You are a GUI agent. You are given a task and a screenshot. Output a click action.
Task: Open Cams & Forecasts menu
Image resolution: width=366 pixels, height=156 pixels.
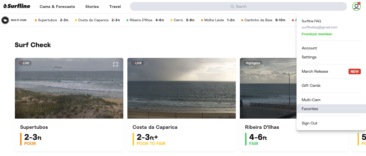57,7
